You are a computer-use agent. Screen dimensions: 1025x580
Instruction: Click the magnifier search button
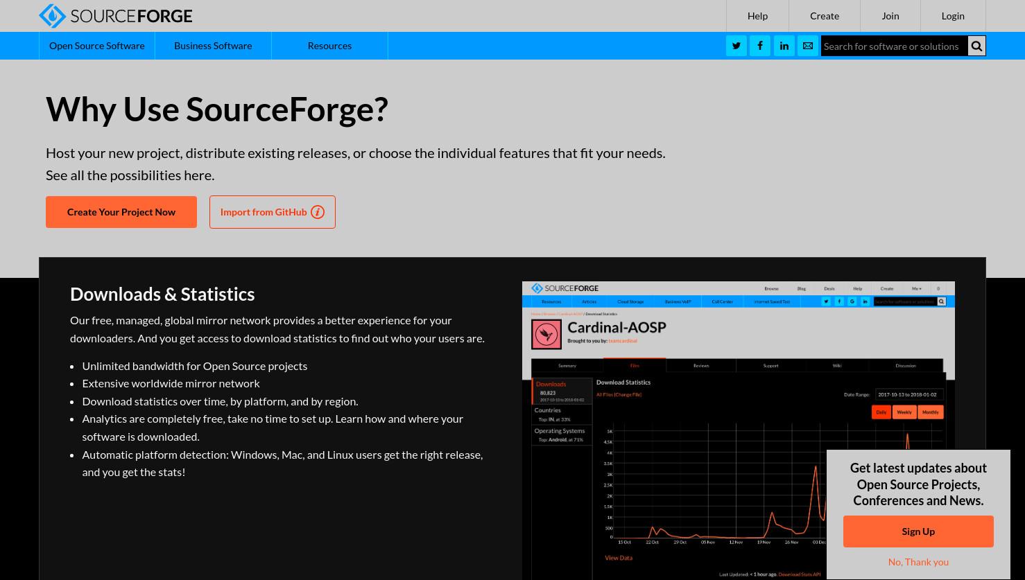(x=976, y=46)
